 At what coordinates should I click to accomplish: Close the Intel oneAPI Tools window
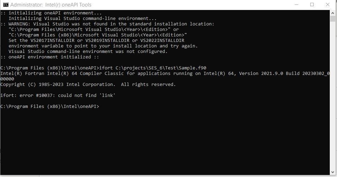(x=328, y=5)
